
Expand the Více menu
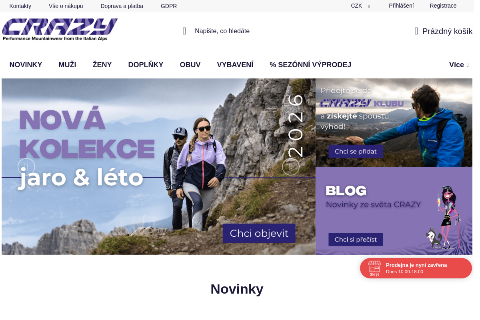click(459, 65)
